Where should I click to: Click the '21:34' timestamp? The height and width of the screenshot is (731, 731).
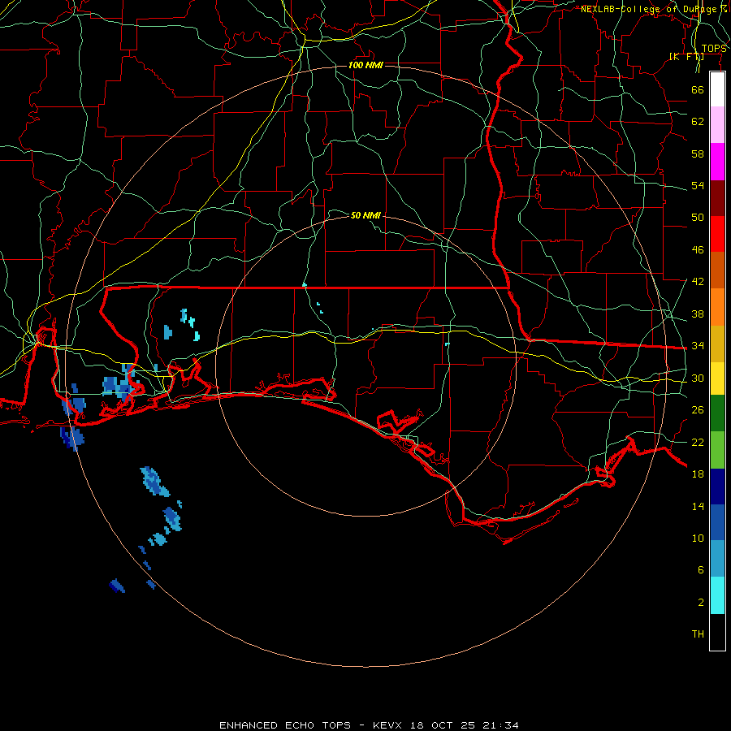[x=502, y=725]
